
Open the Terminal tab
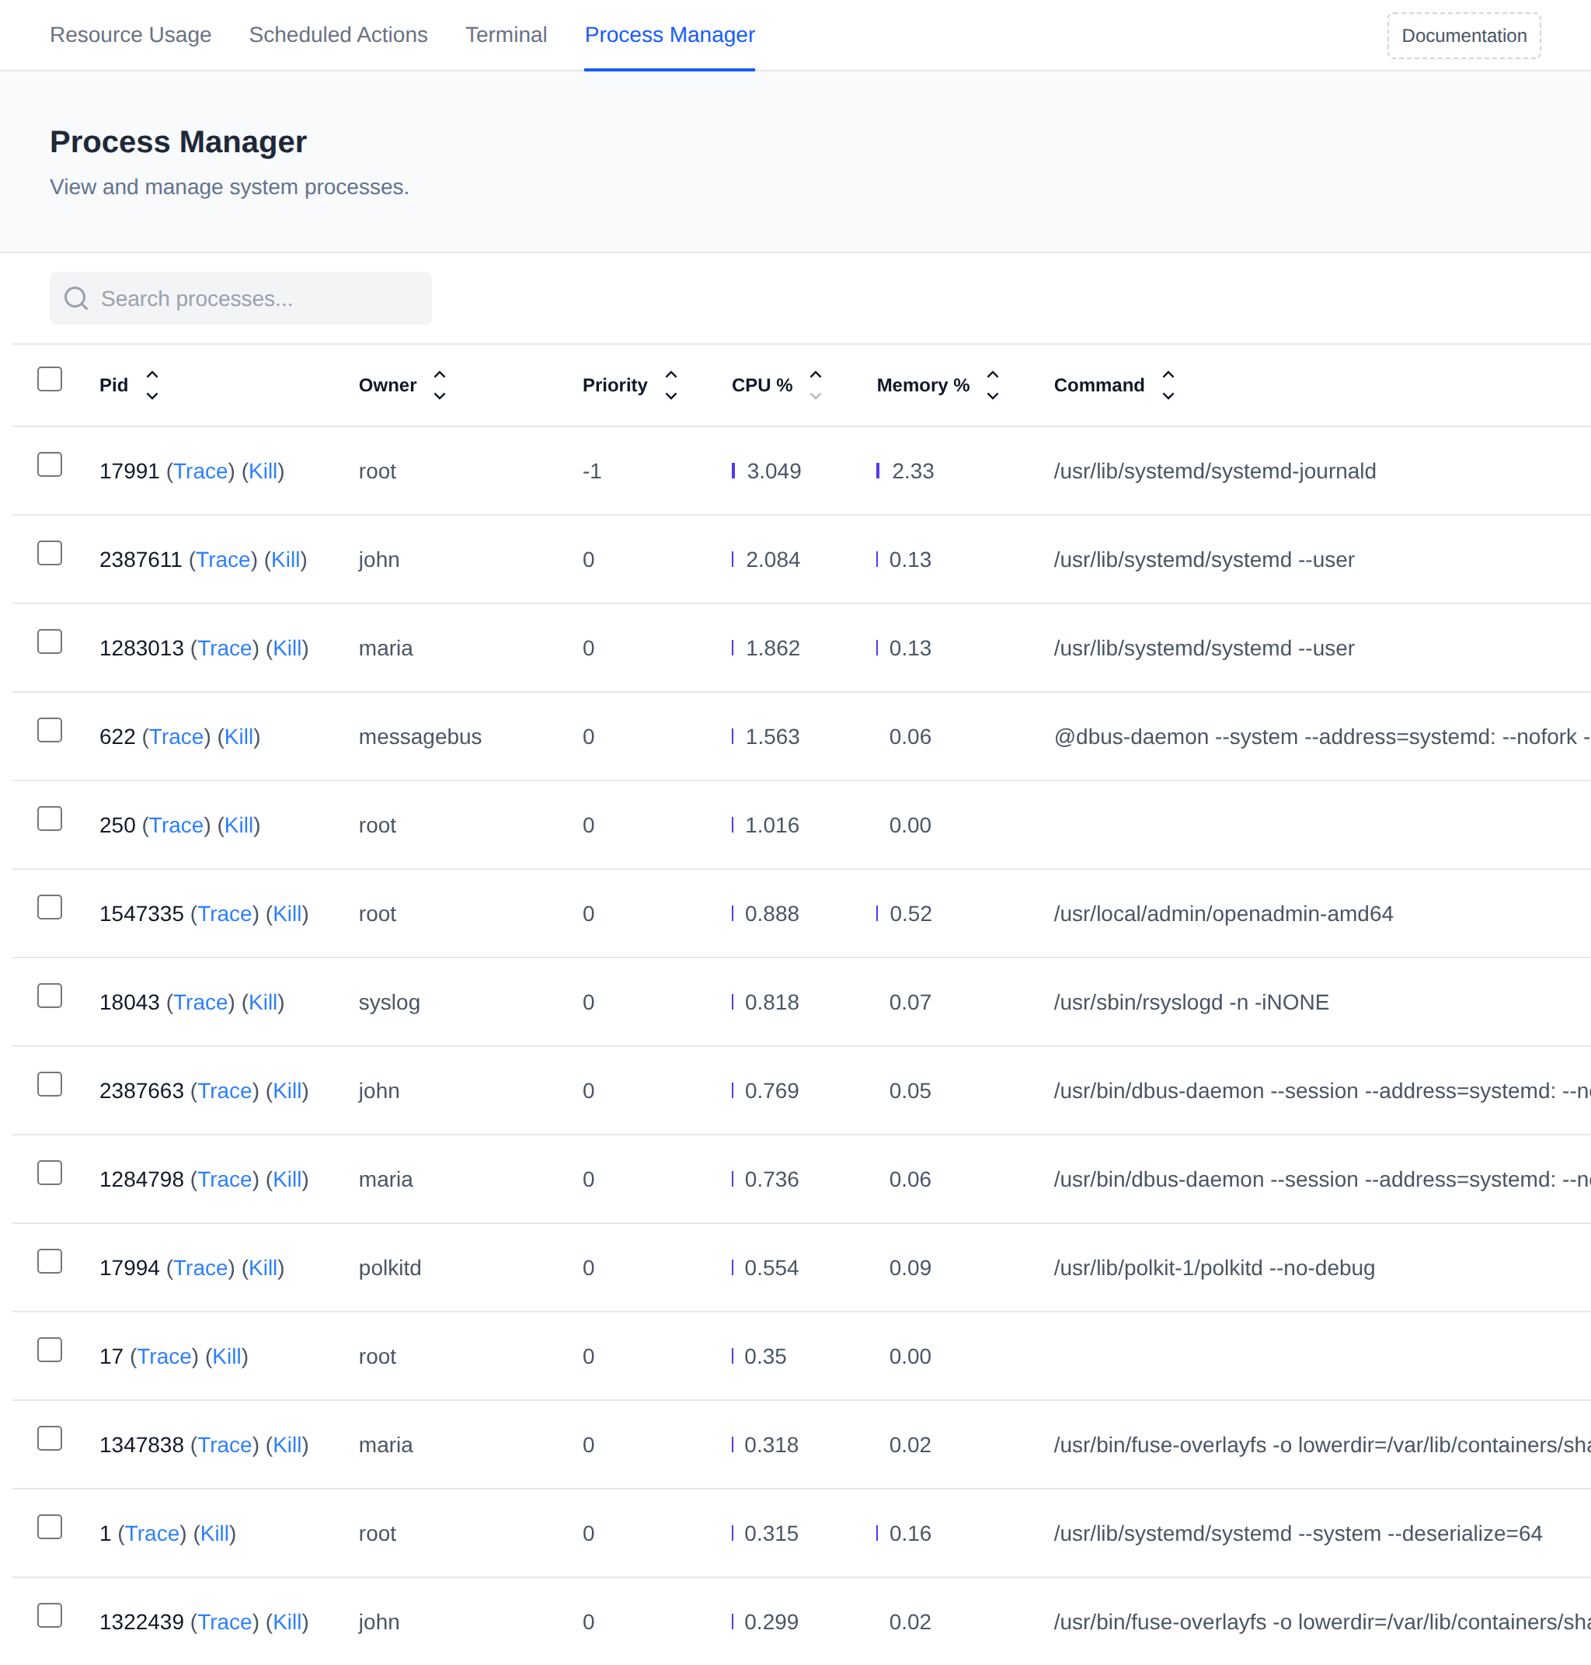[507, 35]
